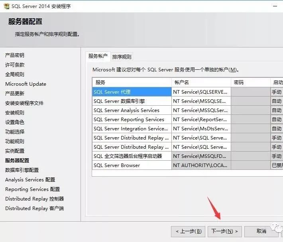Select the SQL Server 代理 service row
The image size is (283, 242).
[132, 92]
